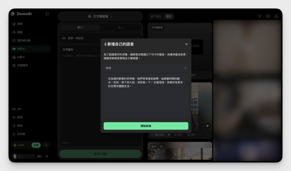
Task: Open the 文字轉語音 mode dropdown
Action: click(100, 16)
